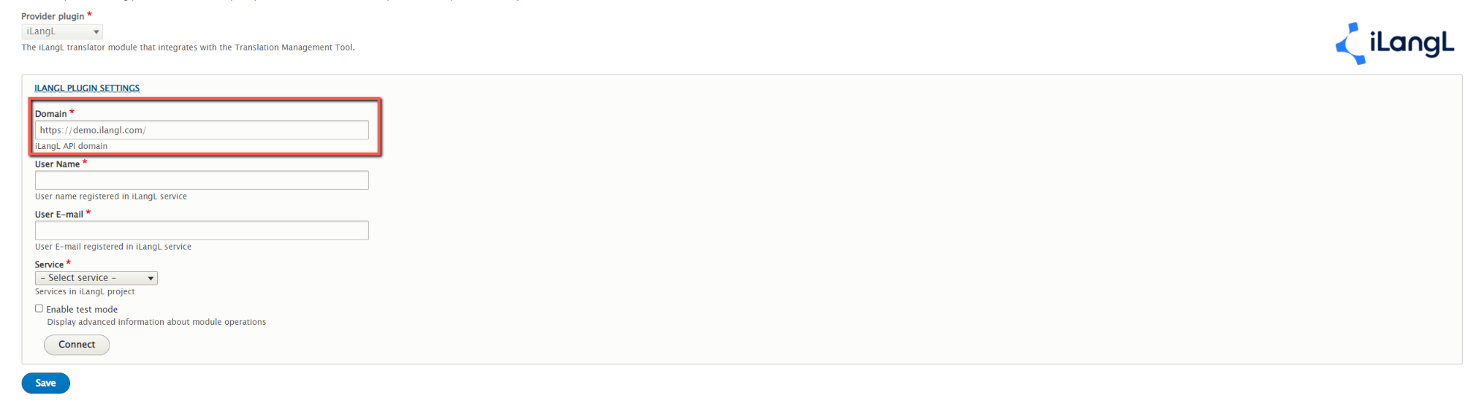
Task: Click the iLangL logo image
Action: tap(1394, 43)
